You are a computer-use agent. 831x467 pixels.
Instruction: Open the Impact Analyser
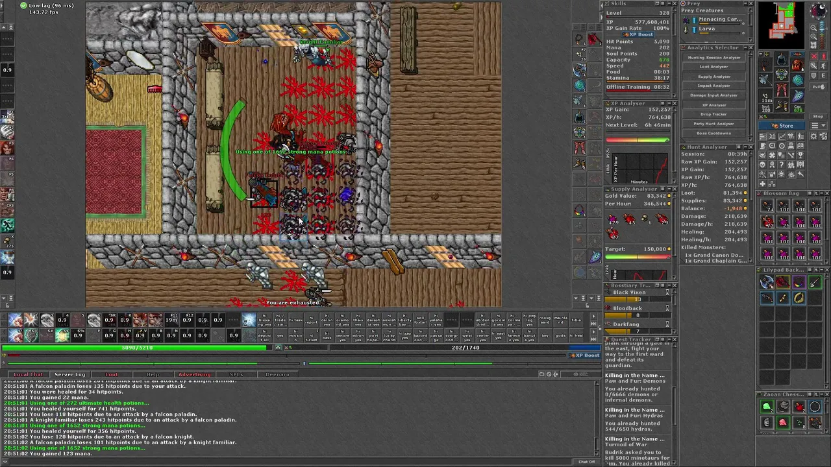(714, 86)
